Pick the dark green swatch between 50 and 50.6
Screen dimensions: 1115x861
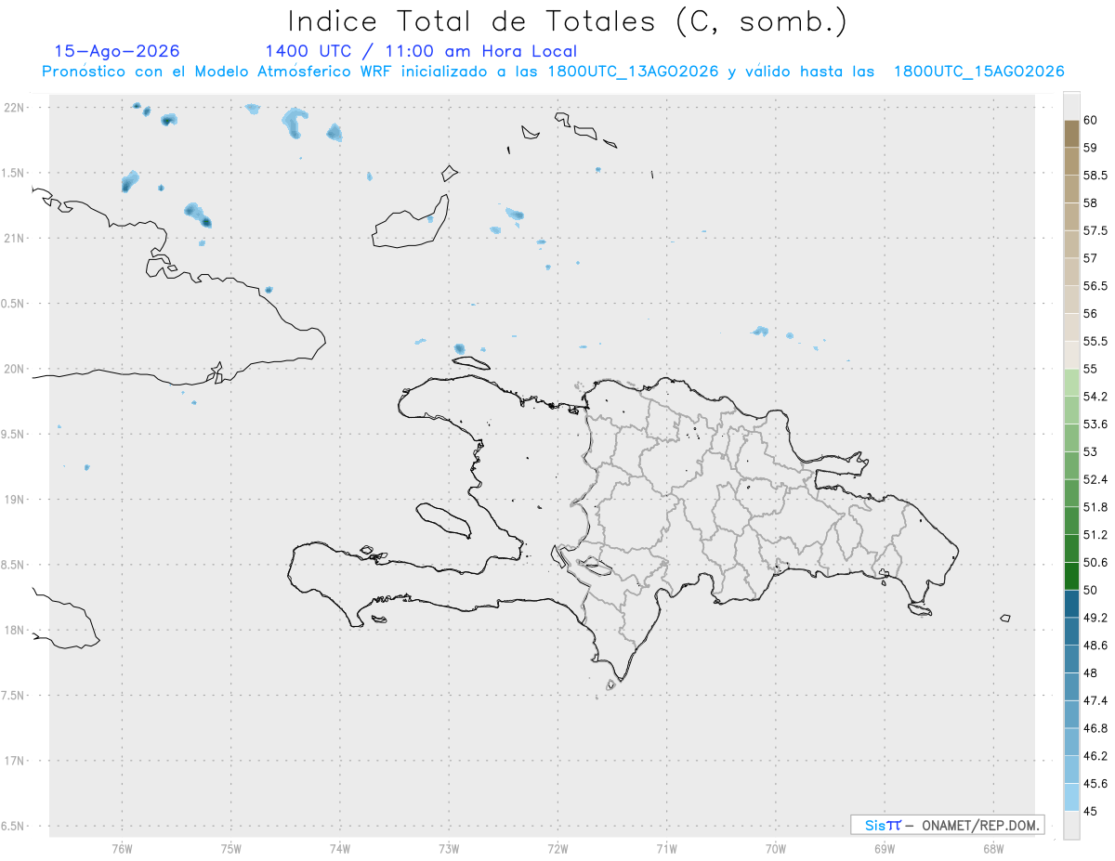coord(1071,576)
